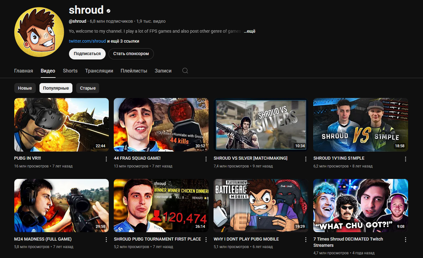
Task: Play the SHROUD VS S1MPLE thumbnail
Action: coord(361,125)
